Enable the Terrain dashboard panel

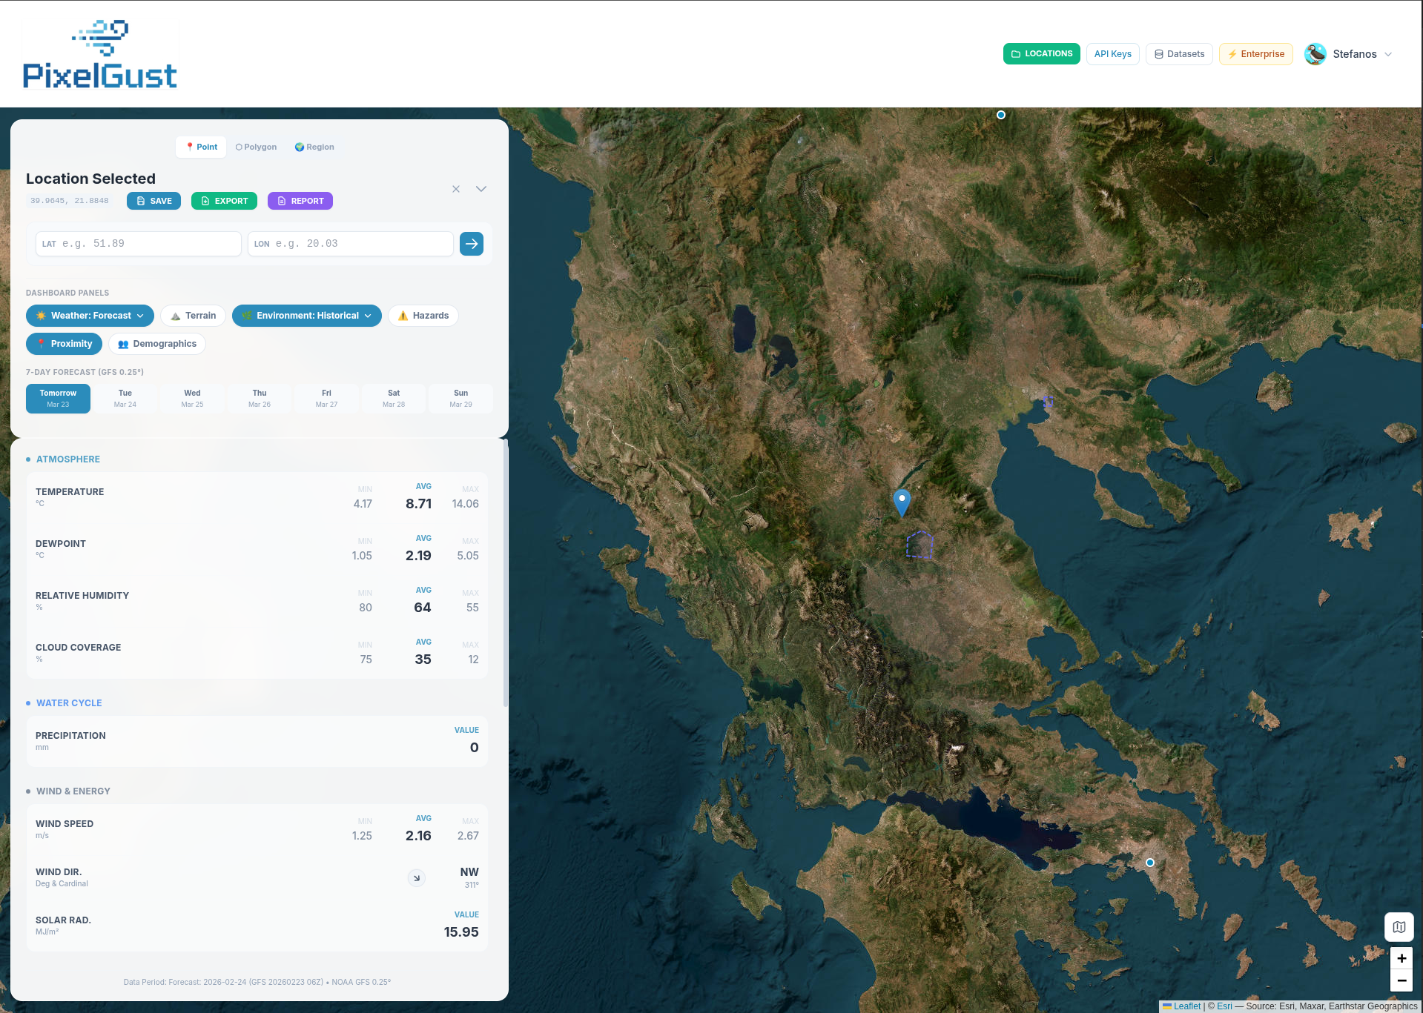coord(193,315)
